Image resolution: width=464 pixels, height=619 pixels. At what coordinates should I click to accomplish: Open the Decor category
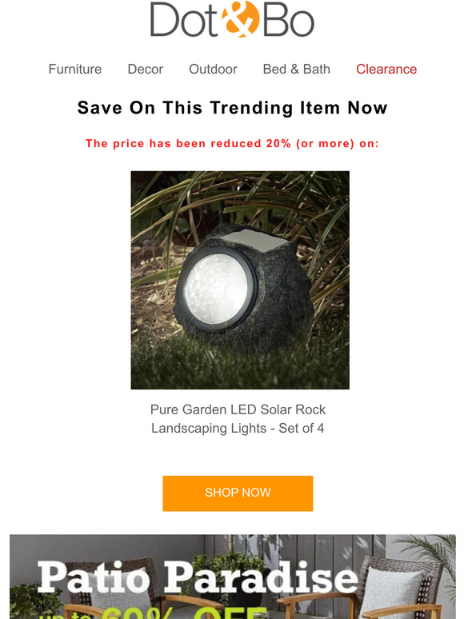[146, 69]
